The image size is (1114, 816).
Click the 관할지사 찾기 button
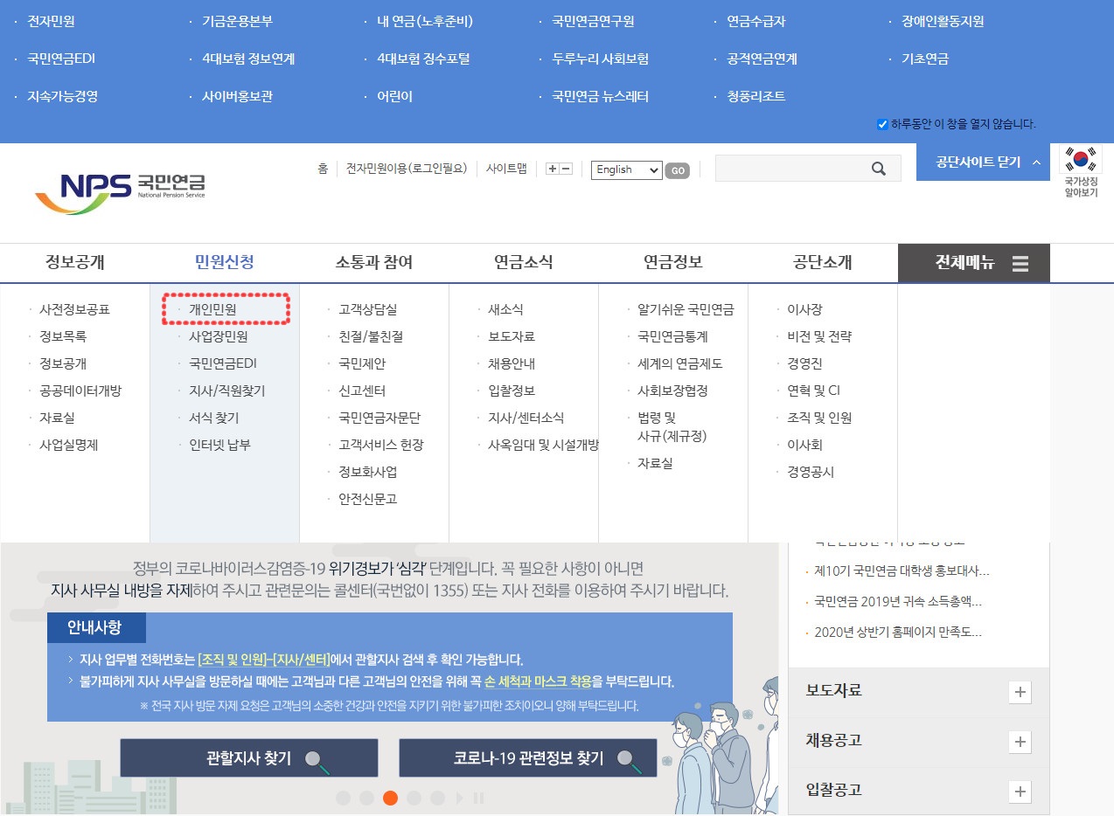coord(249,757)
